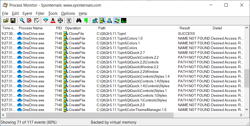
Task: Select the row with path QtQuick.1\Controls\Styles
Action: (x=122, y=100)
